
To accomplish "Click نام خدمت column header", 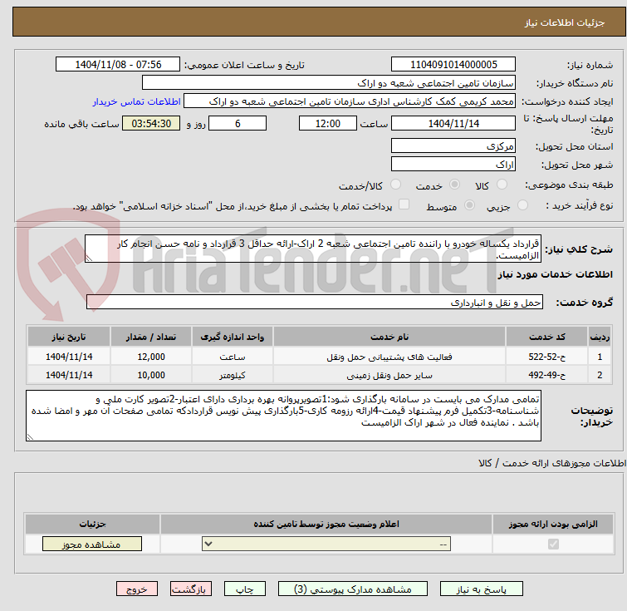I will tap(389, 337).
